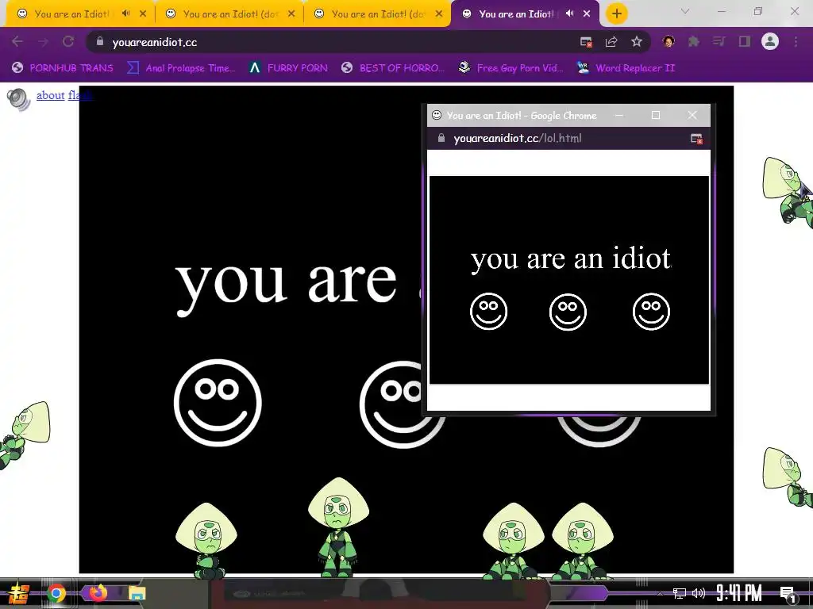The image size is (813, 609).
Task: Click the speaker icon on the page
Action: click(19, 99)
